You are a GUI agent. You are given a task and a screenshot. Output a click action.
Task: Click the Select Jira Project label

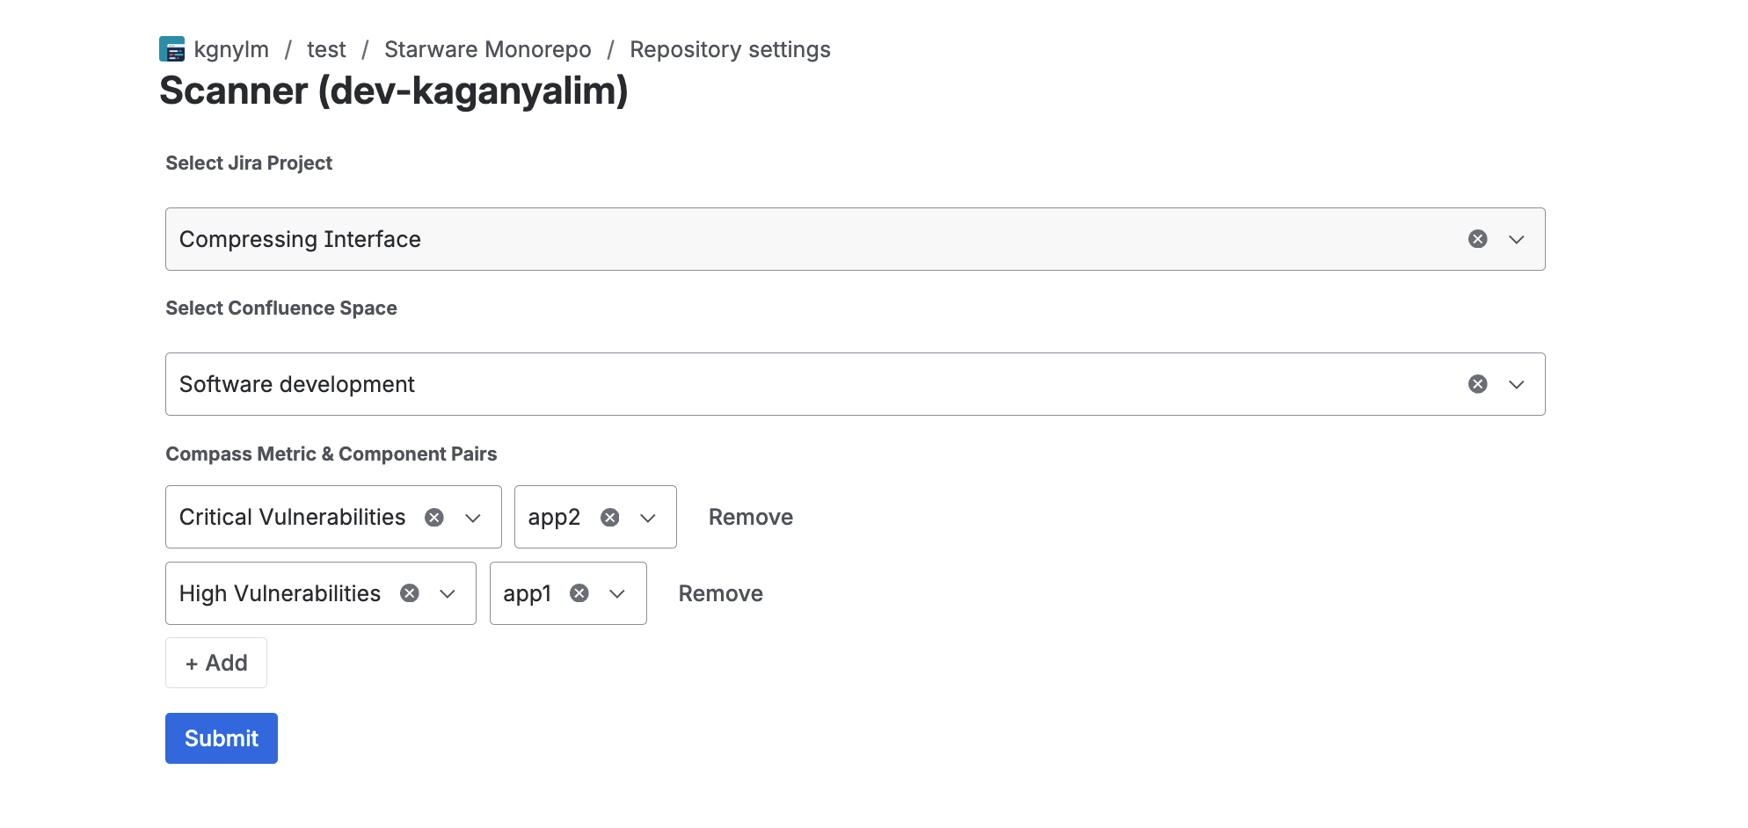tap(249, 163)
